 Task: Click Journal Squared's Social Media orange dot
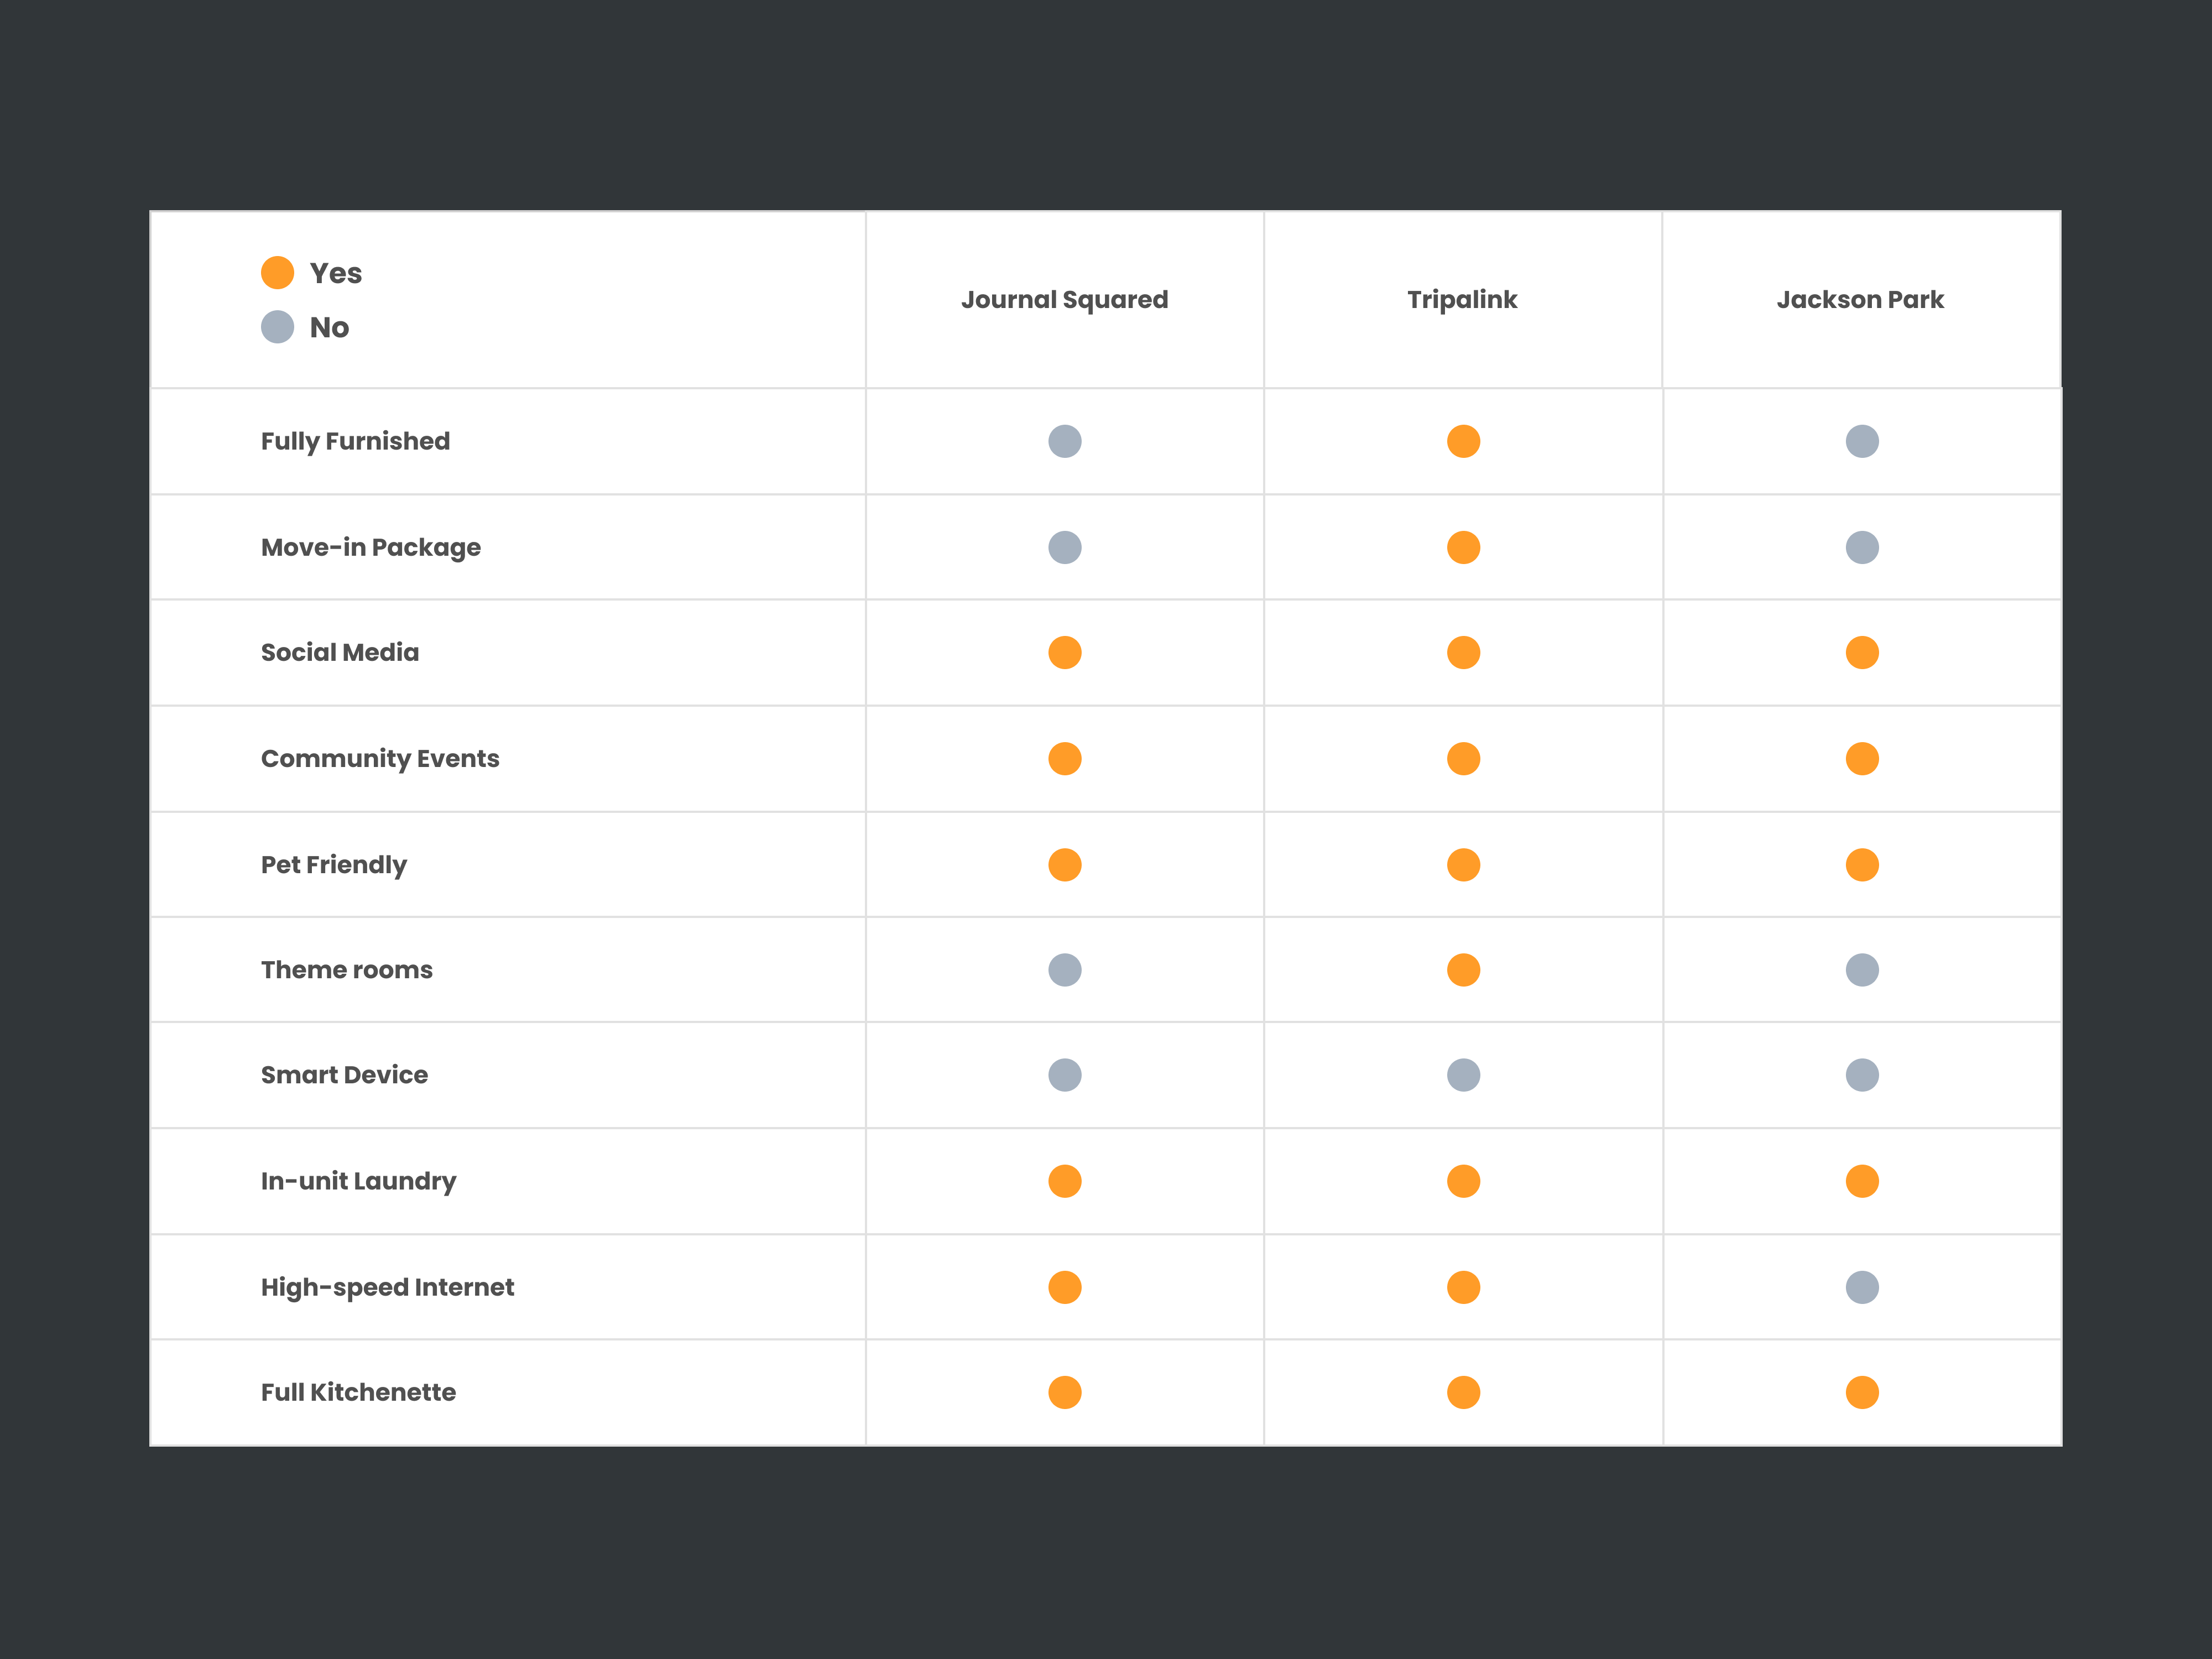pyautogui.click(x=1065, y=653)
